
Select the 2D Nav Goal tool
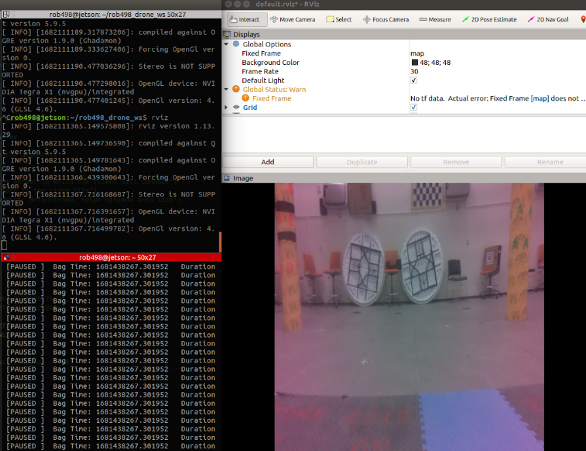(547, 20)
